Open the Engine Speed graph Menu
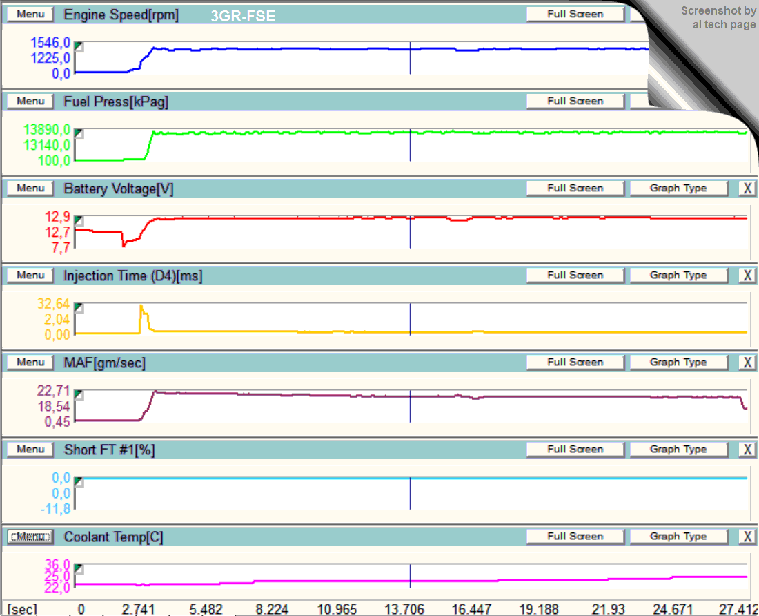 30,14
